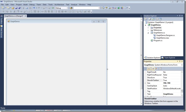The height and width of the screenshot is (112, 186).
Task: Open the Analyze menu
Action: pyautogui.click(x=74, y=5)
